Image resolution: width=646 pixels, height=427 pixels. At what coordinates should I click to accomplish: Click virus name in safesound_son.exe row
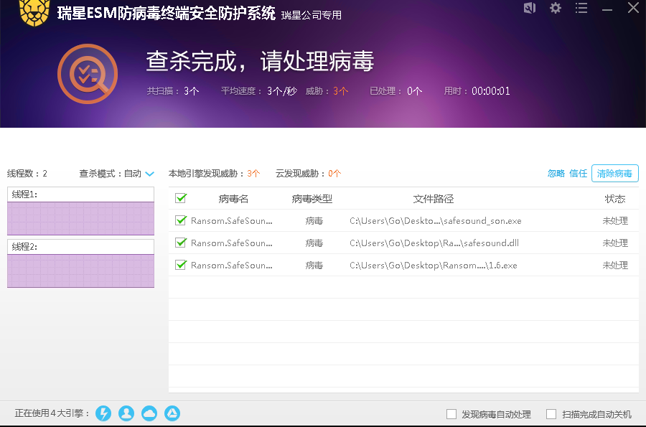tap(232, 221)
